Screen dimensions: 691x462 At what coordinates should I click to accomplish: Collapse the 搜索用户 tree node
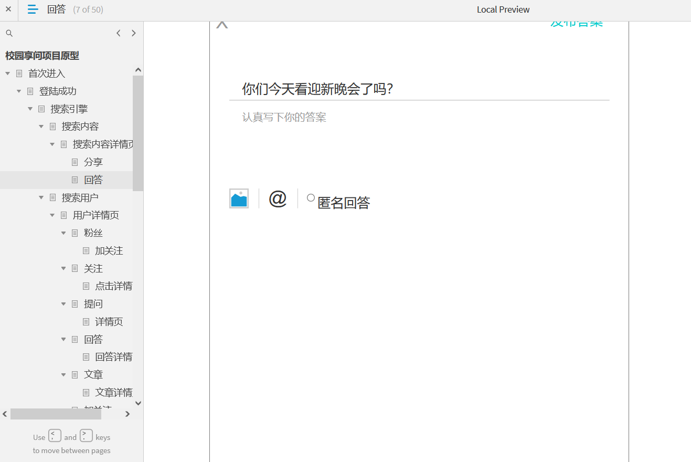point(41,198)
